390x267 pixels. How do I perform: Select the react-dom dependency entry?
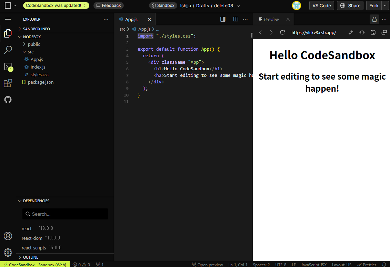(x=41, y=238)
